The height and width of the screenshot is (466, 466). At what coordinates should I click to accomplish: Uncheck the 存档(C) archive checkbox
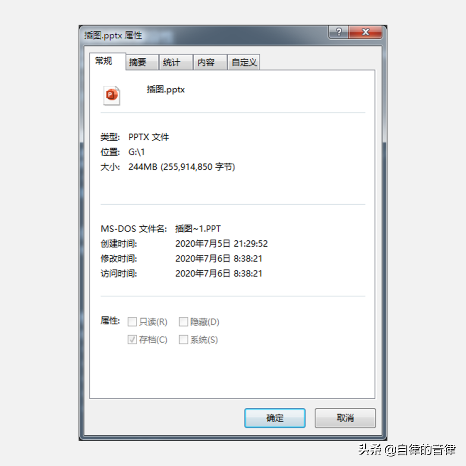[x=132, y=340]
